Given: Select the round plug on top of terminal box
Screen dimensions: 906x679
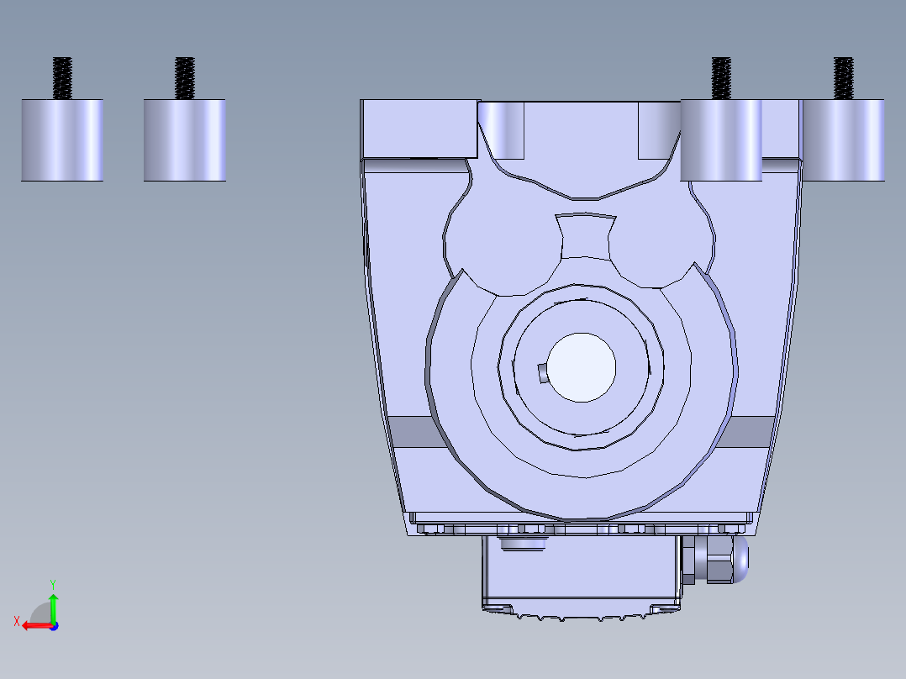Looking at the screenshot, I should coord(523,543).
